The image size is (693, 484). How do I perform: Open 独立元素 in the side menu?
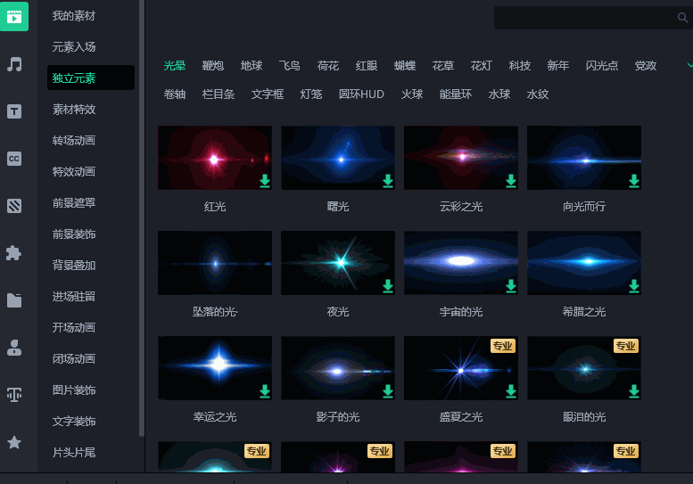pyautogui.click(x=91, y=78)
